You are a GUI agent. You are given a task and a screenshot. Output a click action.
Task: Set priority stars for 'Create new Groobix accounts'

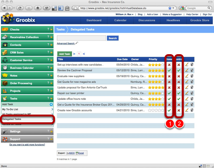point(156,110)
